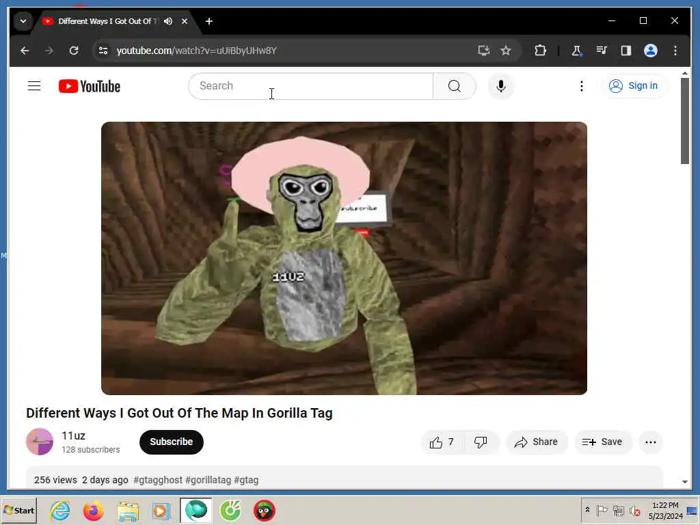This screenshot has height=525, width=700.
Task: Mute the tab via speaker icon
Action: point(168,21)
